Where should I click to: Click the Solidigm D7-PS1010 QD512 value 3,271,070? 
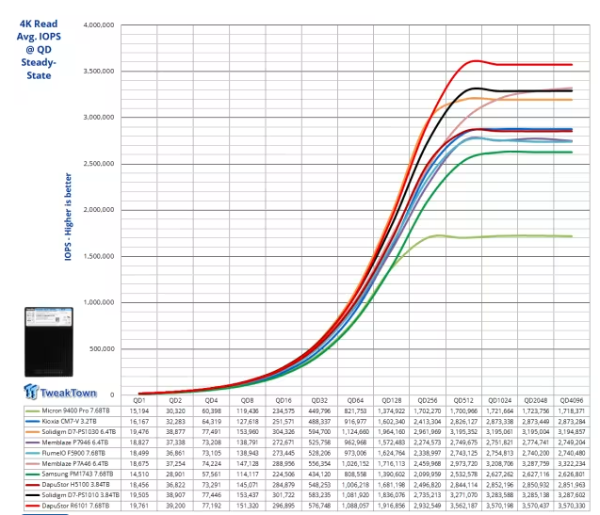point(463,495)
